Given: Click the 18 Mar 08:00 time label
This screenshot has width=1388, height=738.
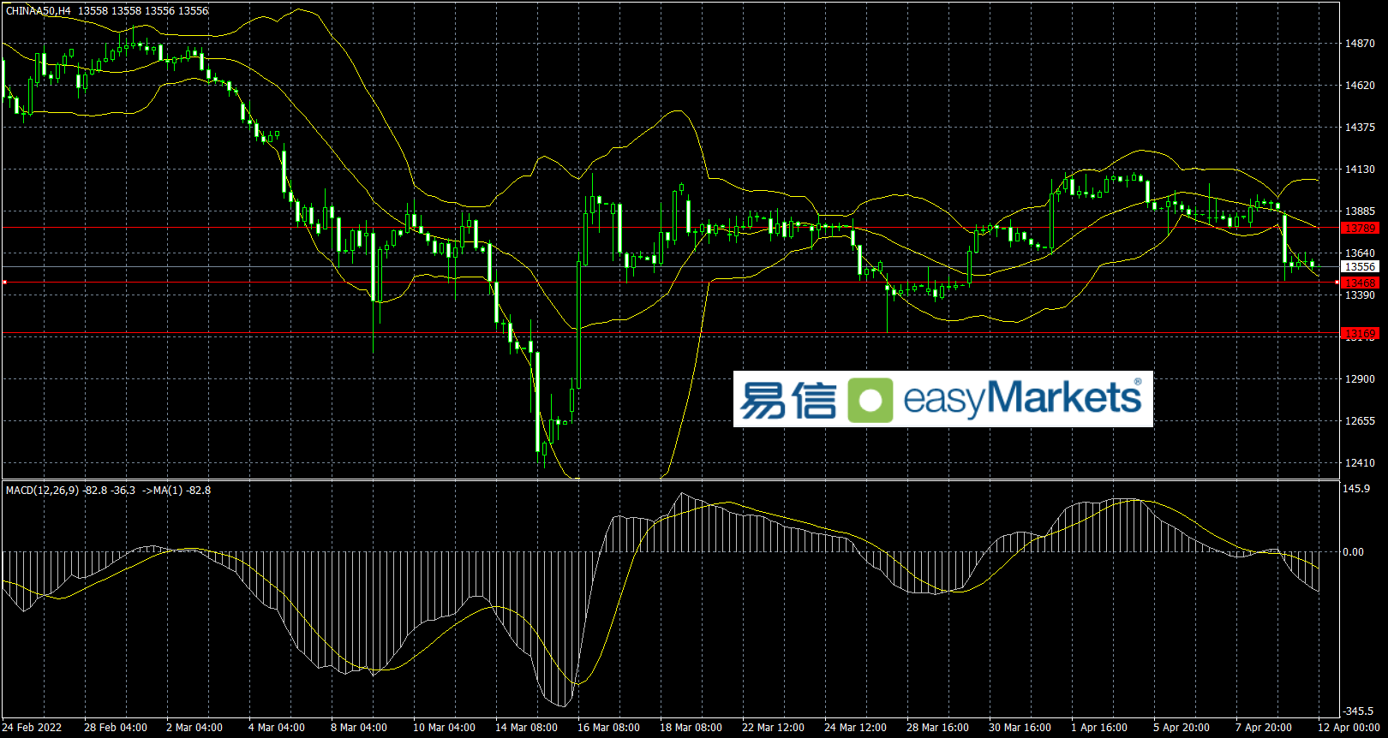Looking at the screenshot, I should coord(691,728).
